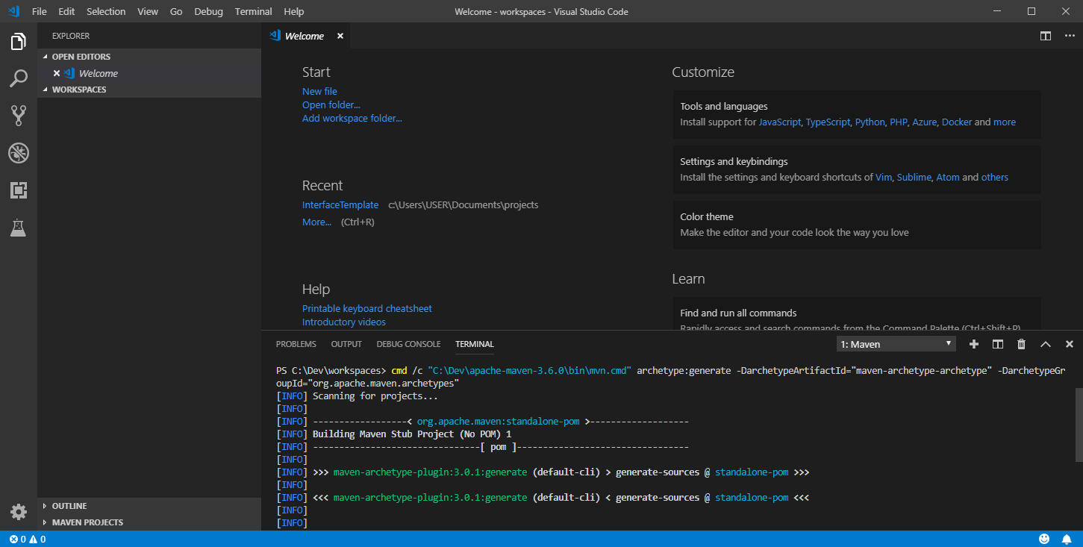The width and height of the screenshot is (1083, 547).
Task: Open Introductory videos link
Action: pos(344,322)
